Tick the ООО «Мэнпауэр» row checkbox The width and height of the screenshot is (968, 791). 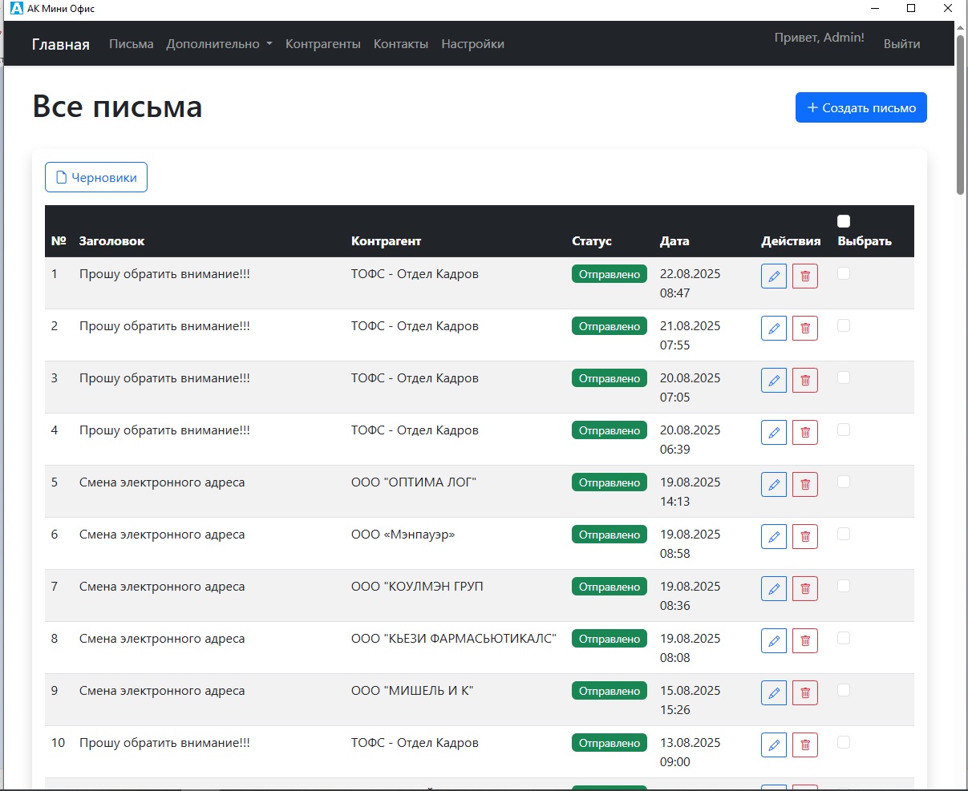[x=844, y=534]
